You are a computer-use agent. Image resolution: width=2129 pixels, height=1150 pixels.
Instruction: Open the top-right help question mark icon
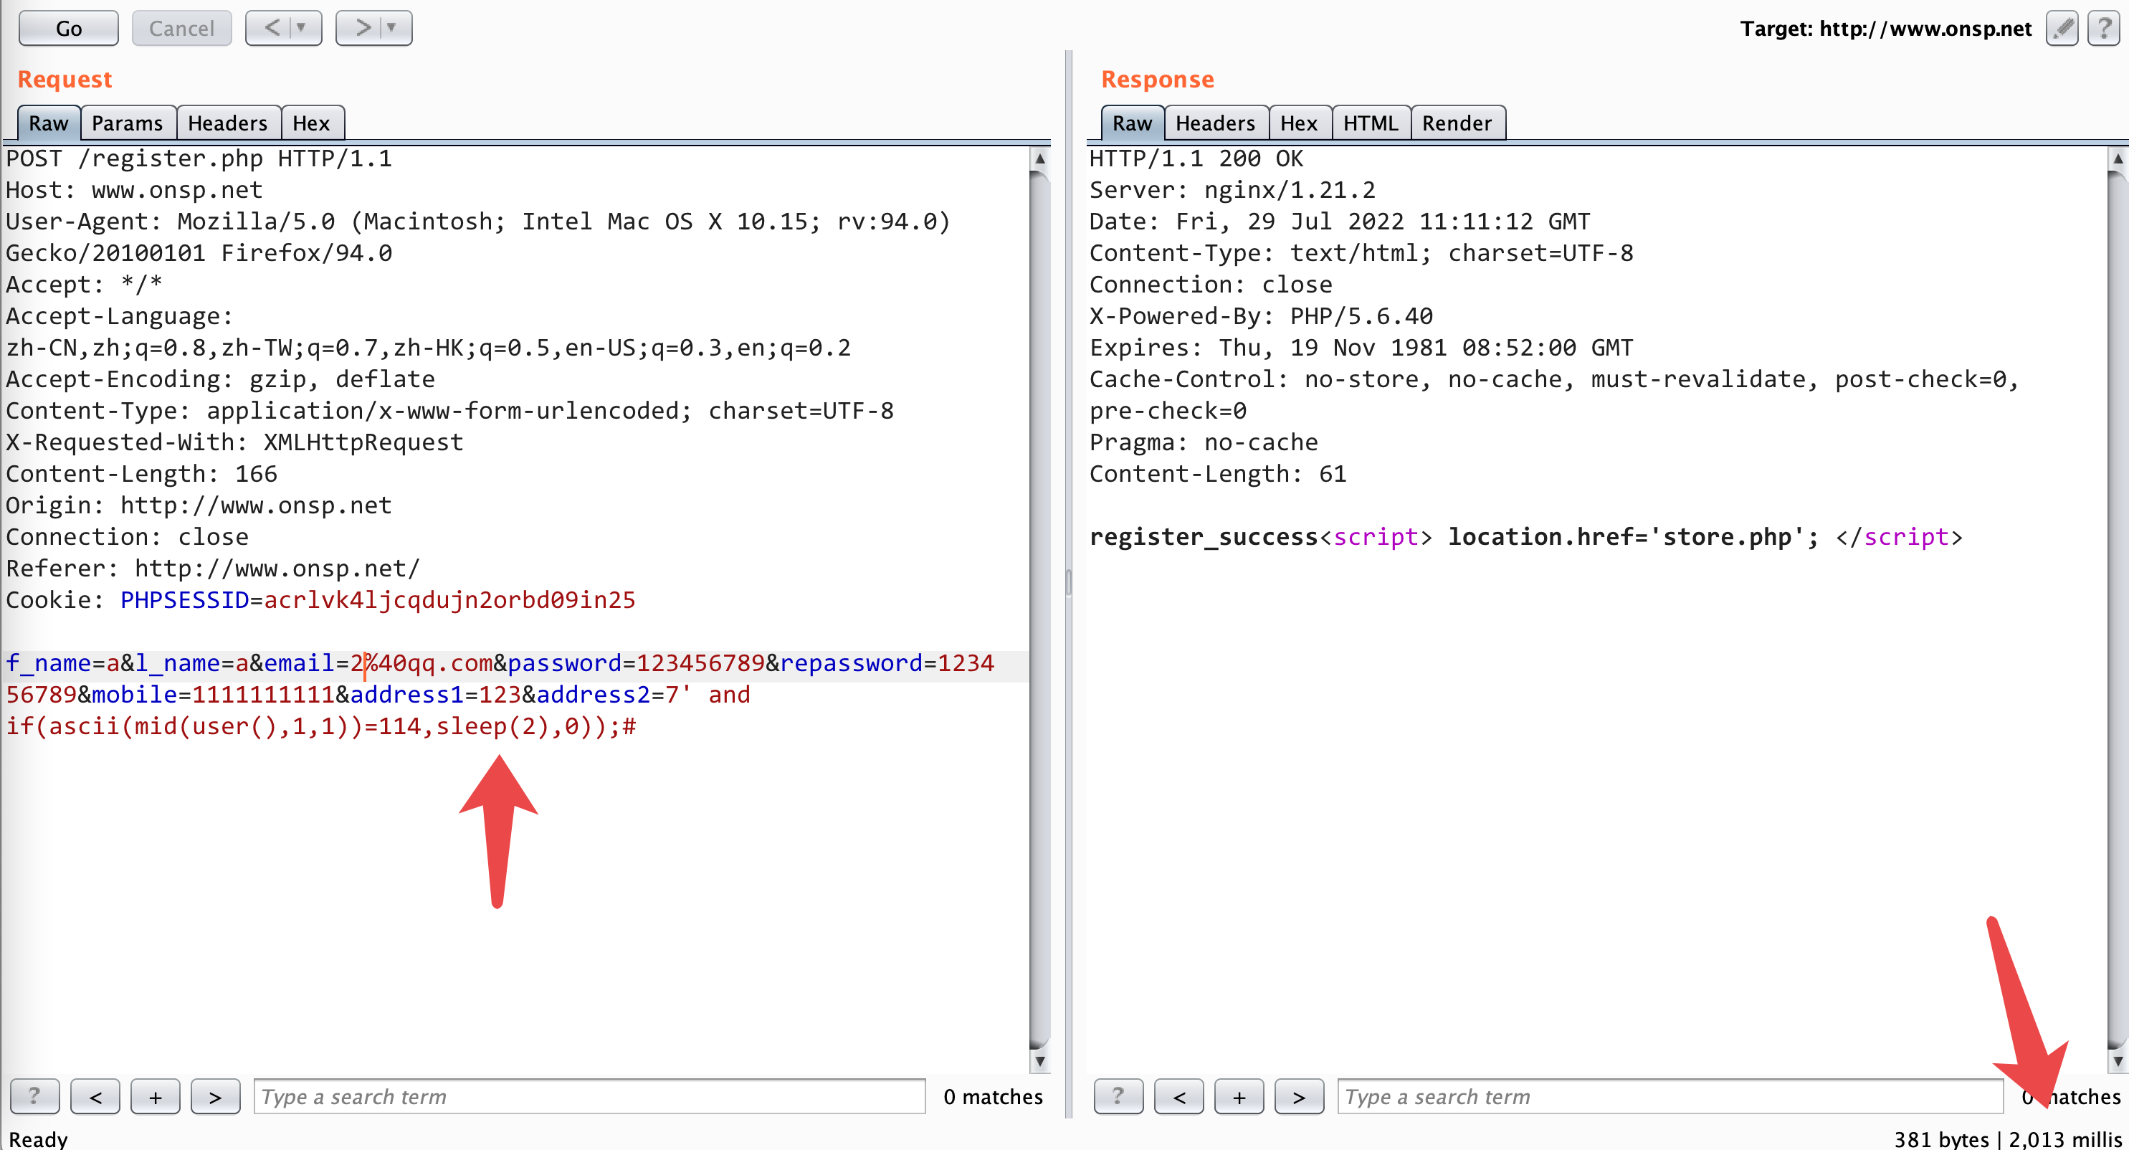[2103, 28]
